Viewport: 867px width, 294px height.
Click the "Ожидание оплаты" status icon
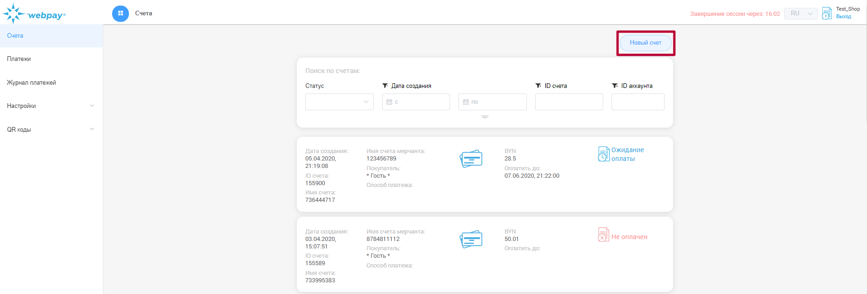603,154
